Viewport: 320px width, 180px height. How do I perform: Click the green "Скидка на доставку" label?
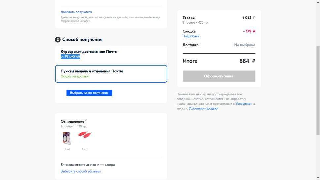tap(75, 76)
